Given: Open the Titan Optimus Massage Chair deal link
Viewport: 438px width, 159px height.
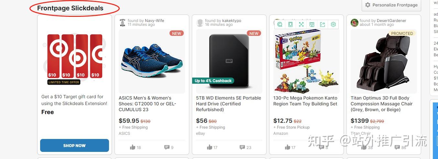Looking at the screenshot, I should point(381,104).
